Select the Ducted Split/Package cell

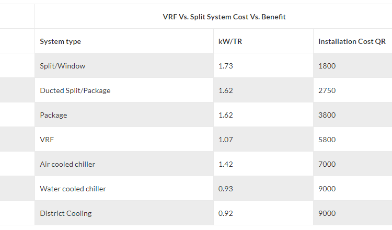coord(75,90)
